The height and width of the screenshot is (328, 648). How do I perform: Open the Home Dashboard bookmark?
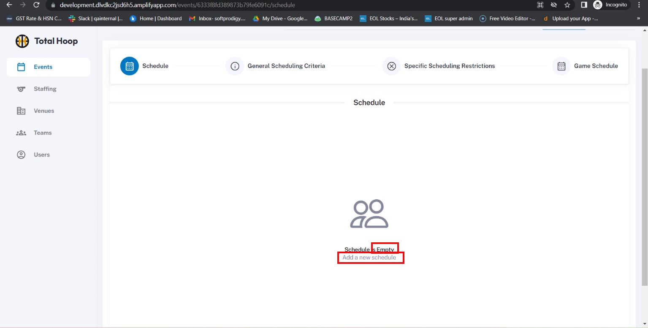[156, 19]
